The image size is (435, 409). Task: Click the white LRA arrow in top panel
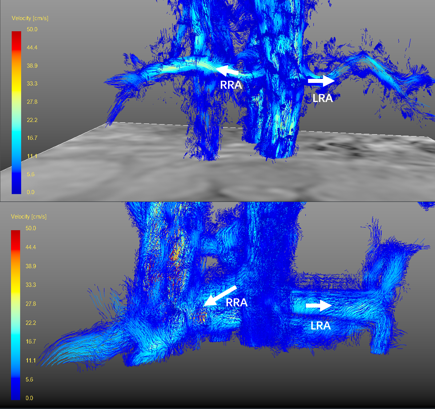[321, 81]
